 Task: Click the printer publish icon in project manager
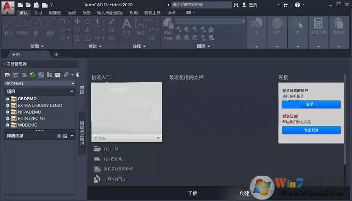[x=66, y=75]
